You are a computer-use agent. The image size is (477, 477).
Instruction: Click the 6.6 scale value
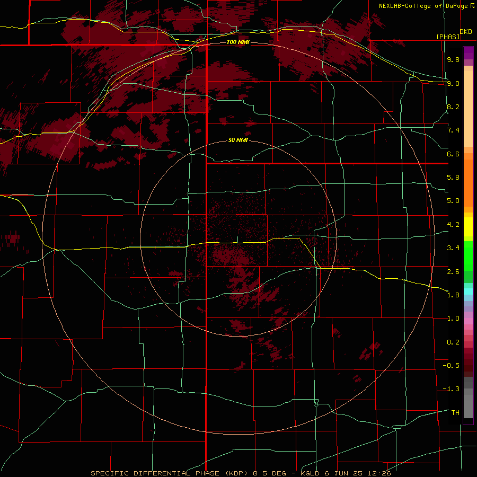[x=453, y=154]
